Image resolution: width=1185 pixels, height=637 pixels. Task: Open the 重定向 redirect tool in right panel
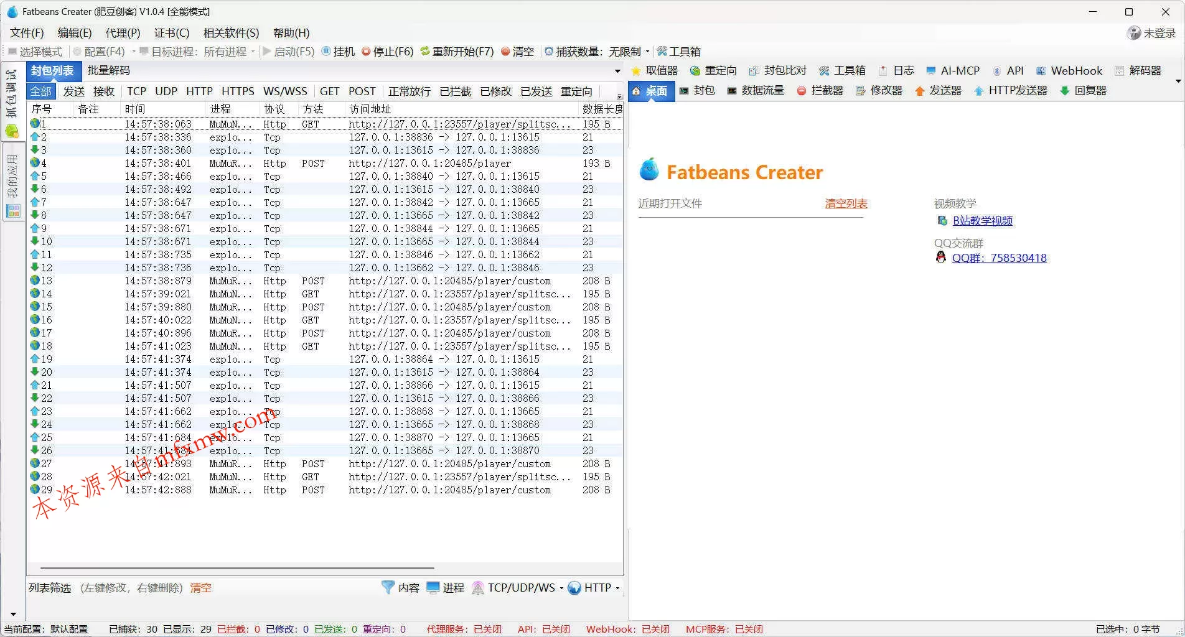click(713, 71)
